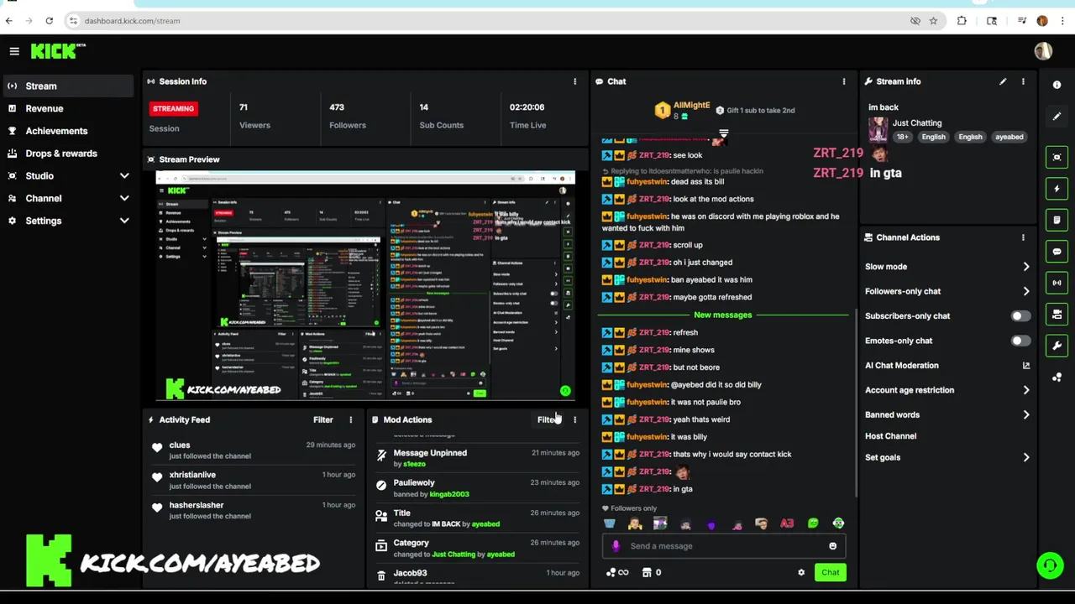Expand the Settings sidebar section
The width and height of the screenshot is (1075, 604).
[67, 221]
